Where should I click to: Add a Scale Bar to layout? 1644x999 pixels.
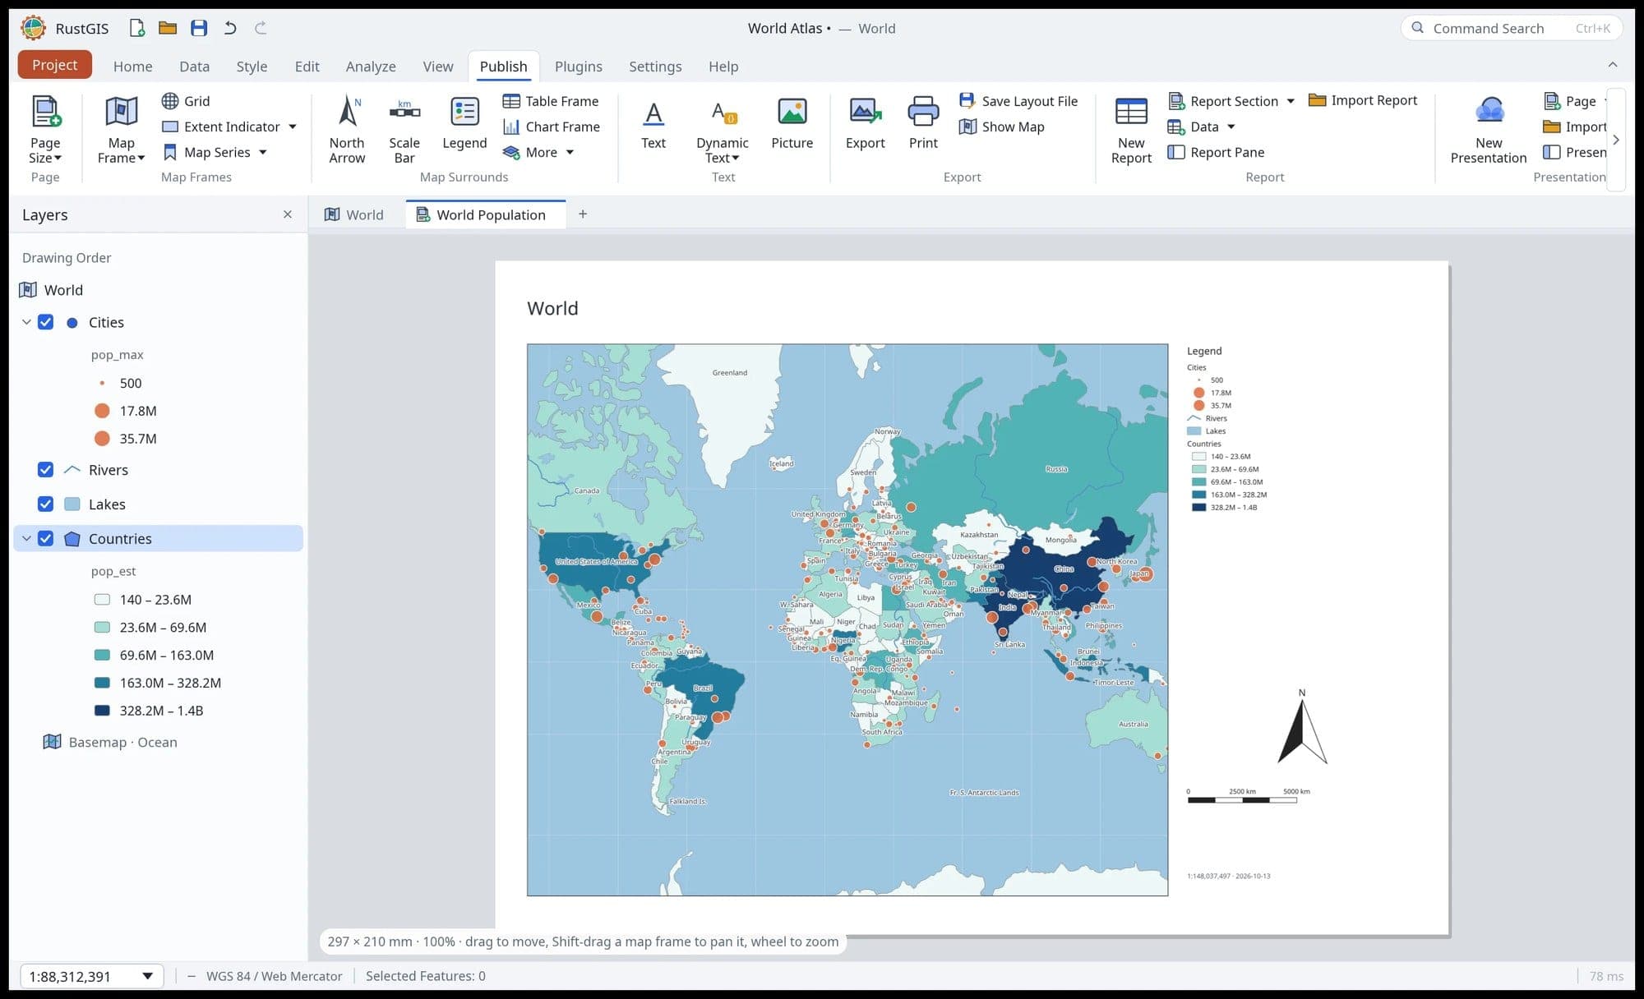pos(404,130)
